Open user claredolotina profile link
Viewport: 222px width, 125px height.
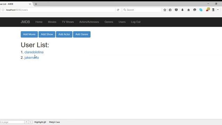click(34, 52)
